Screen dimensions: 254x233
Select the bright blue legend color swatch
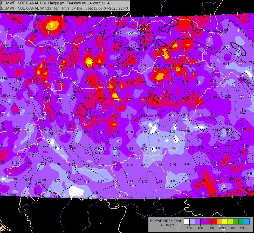coord(247,222)
